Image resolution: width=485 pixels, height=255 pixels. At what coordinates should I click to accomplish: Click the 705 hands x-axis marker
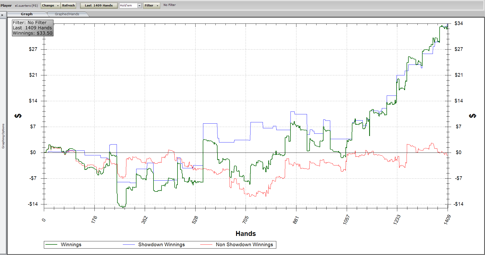pos(246,220)
